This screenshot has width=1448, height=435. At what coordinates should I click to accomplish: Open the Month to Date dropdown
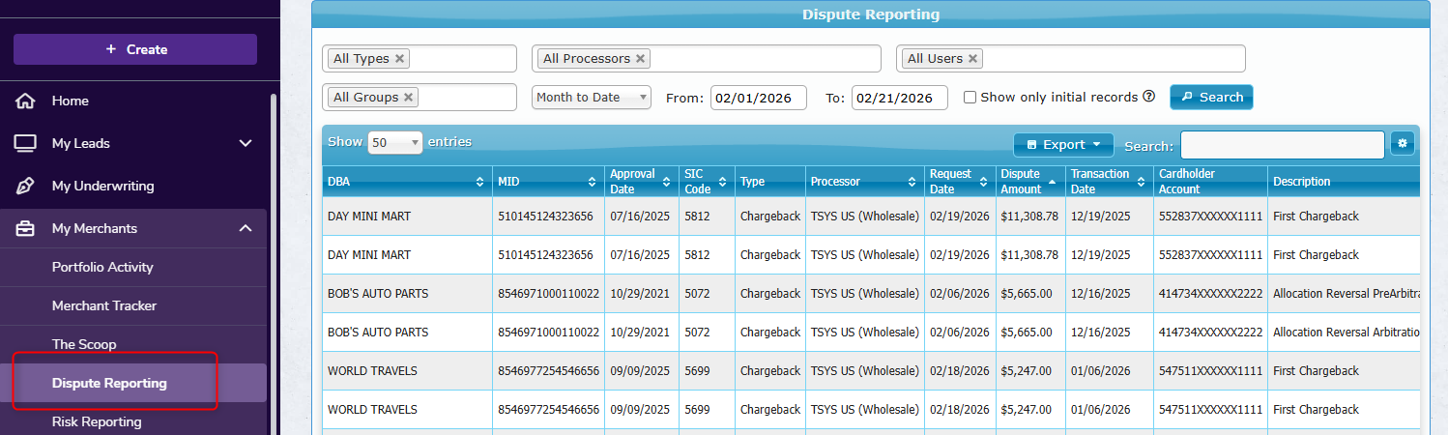coord(592,98)
